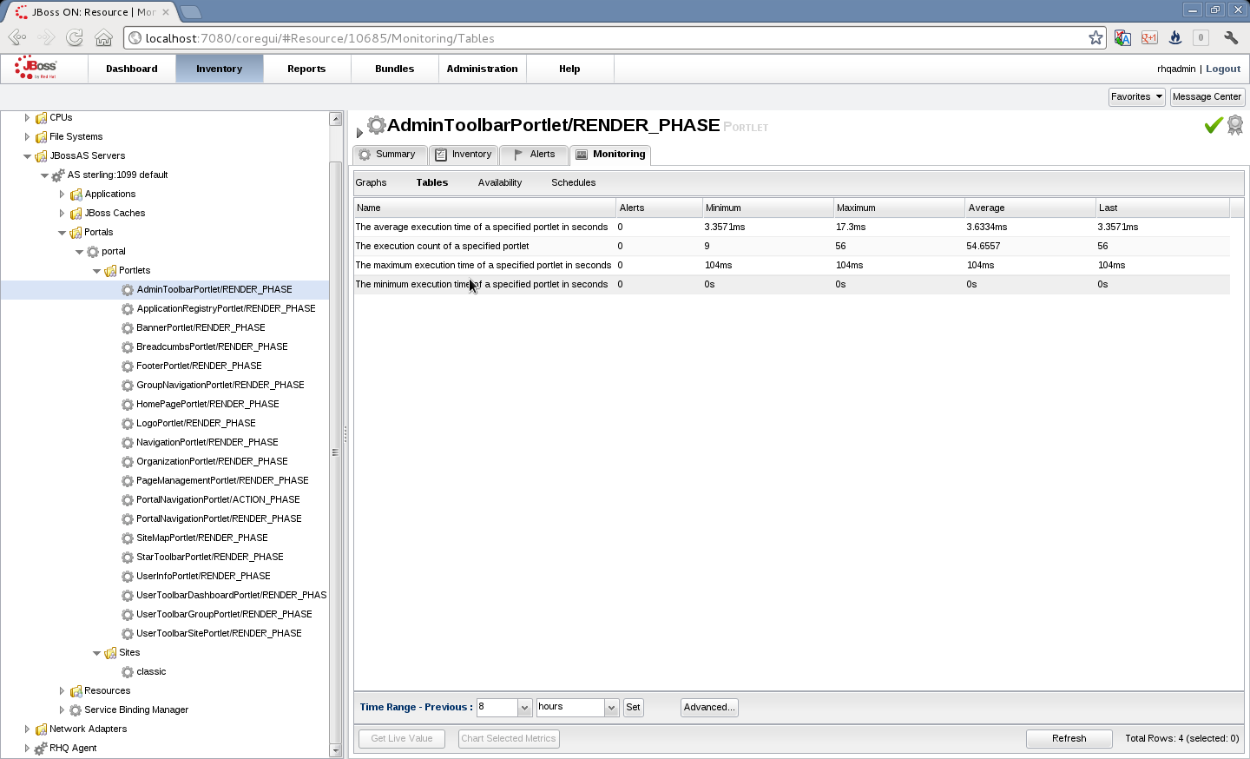Viewport: 1250px width, 759px height.
Task: Expand the resource header disclosure triangle
Action: point(359,133)
